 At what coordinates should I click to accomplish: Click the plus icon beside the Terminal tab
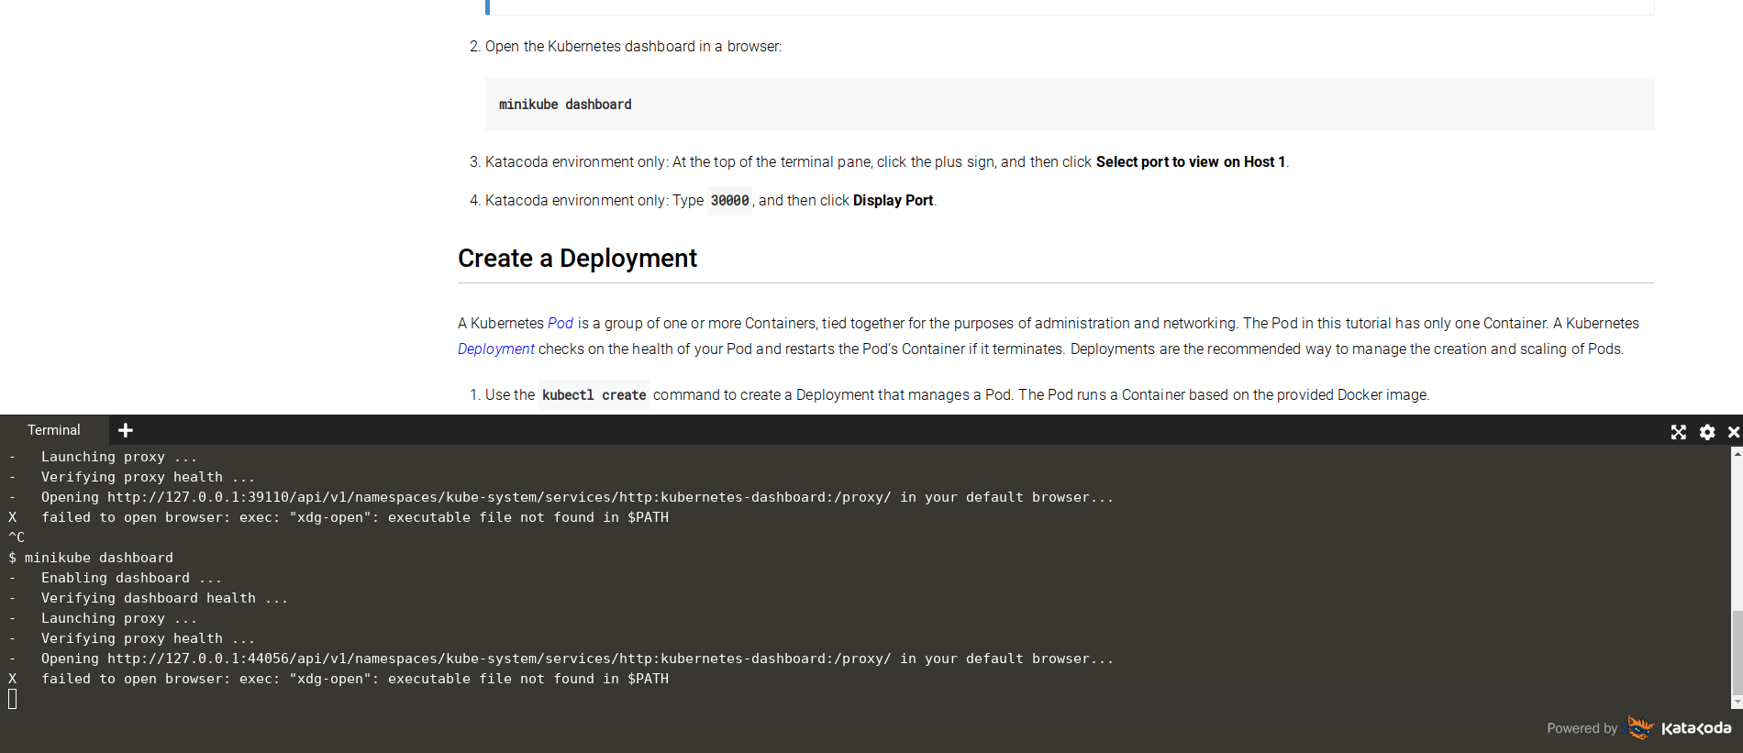pos(126,430)
